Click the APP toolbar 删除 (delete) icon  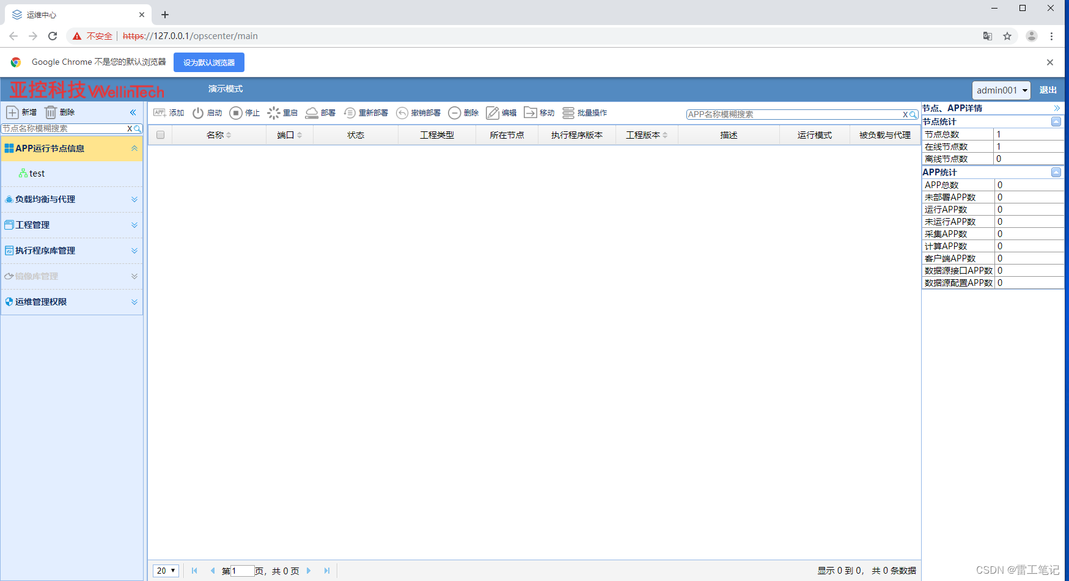[455, 113]
